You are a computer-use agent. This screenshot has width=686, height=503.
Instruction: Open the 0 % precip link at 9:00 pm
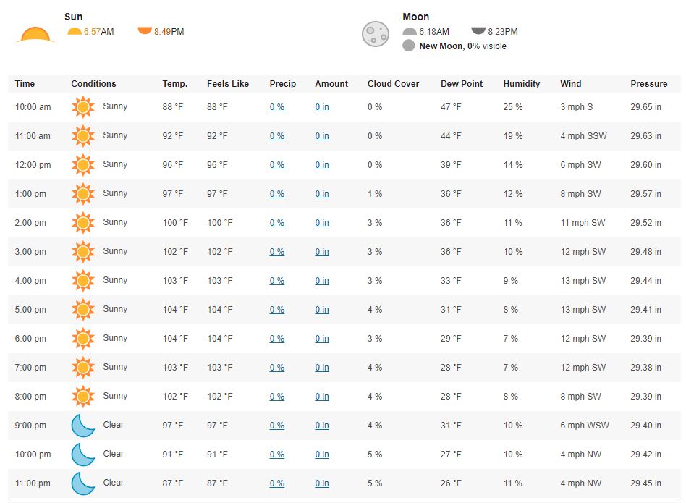277,426
